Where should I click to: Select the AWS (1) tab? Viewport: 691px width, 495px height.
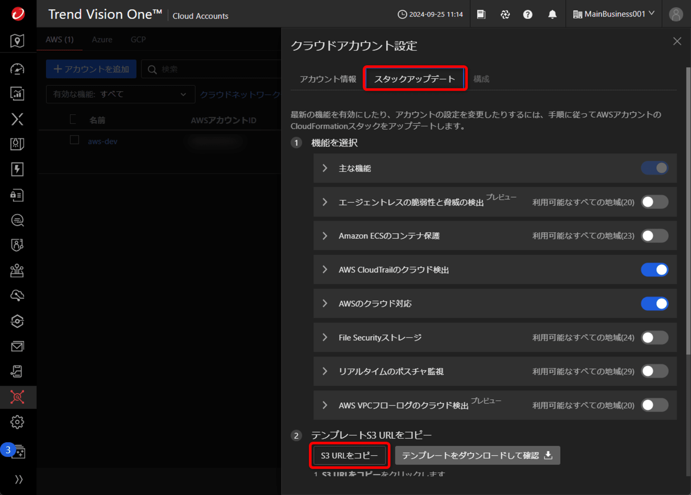pyautogui.click(x=59, y=39)
